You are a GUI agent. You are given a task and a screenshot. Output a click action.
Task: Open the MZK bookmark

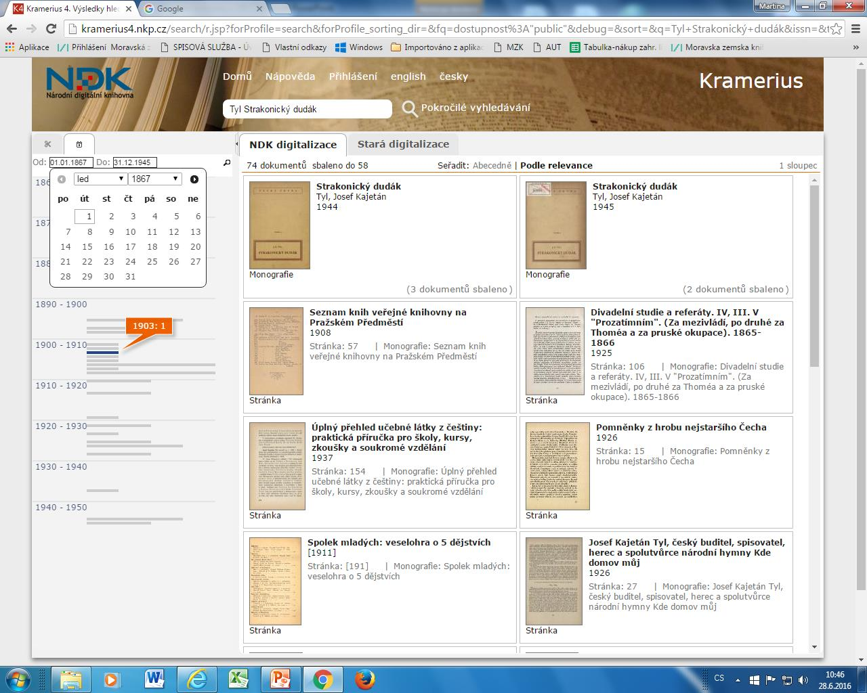tap(508, 47)
